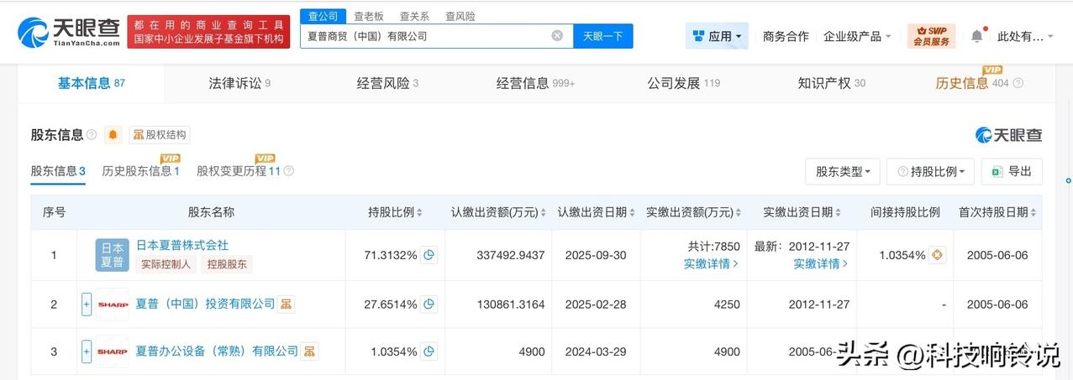Open the 应用 dropdown menu

pos(717,36)
